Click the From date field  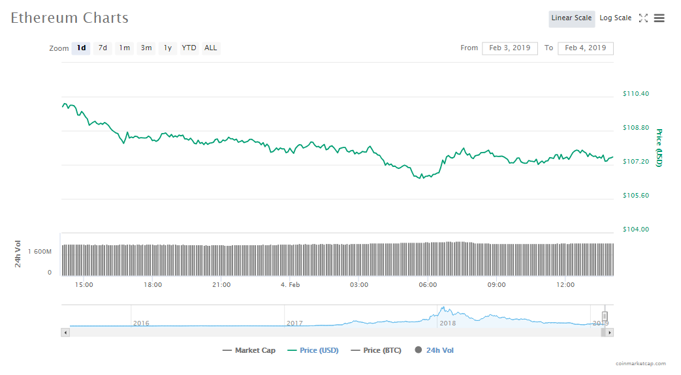click(x=510, y=48)
